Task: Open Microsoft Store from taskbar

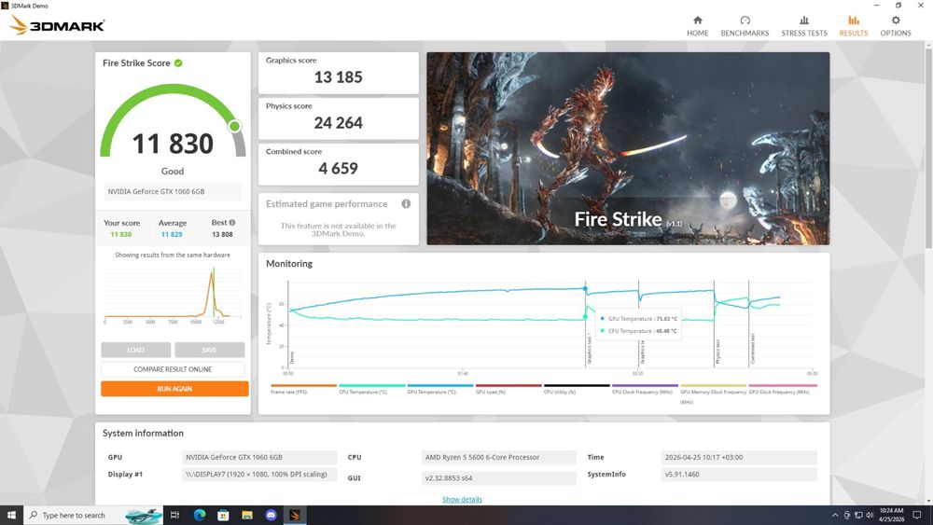Action: click(223, 515)
